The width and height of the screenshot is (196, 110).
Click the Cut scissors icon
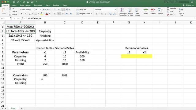click(x=10, y=8)
